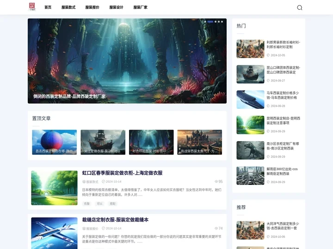Open recommended post 大同洋气西装定制多少钱
Image resolution: width=333 pixels, height=249 pixels.
[283, 225]
